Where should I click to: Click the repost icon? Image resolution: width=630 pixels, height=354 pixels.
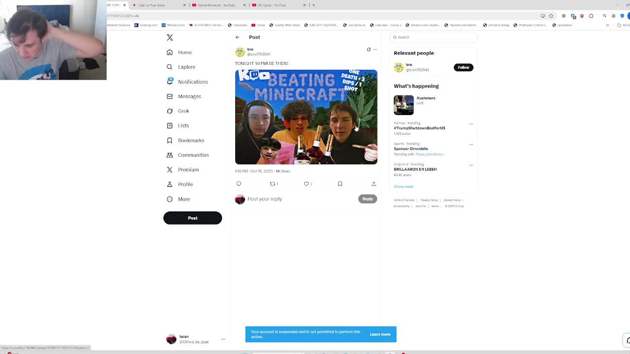click(x=273, y=184)
